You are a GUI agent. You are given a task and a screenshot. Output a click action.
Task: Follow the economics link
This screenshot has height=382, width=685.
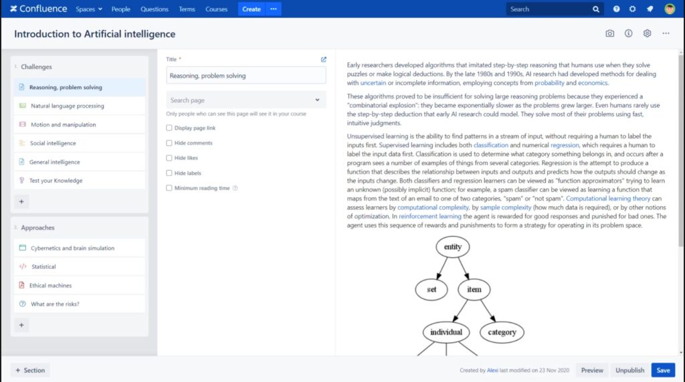point(593,82)
